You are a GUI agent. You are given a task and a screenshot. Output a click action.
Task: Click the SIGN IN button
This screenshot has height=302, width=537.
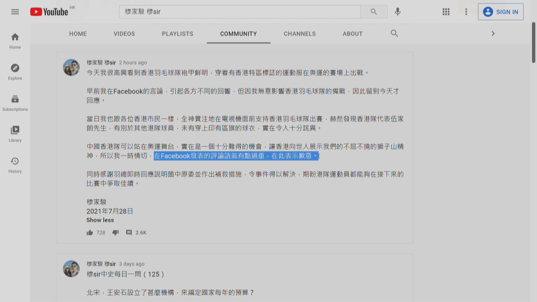[x=501, y=12]
